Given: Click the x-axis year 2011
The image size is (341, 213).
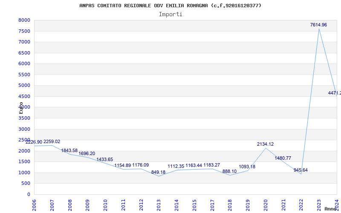Looking at the screenshot, I should click(123, 205).
